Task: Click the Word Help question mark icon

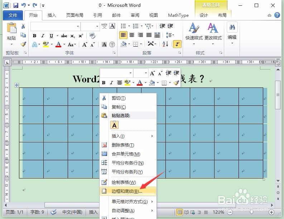Action: pyautogui.click(x=277, y=15)
